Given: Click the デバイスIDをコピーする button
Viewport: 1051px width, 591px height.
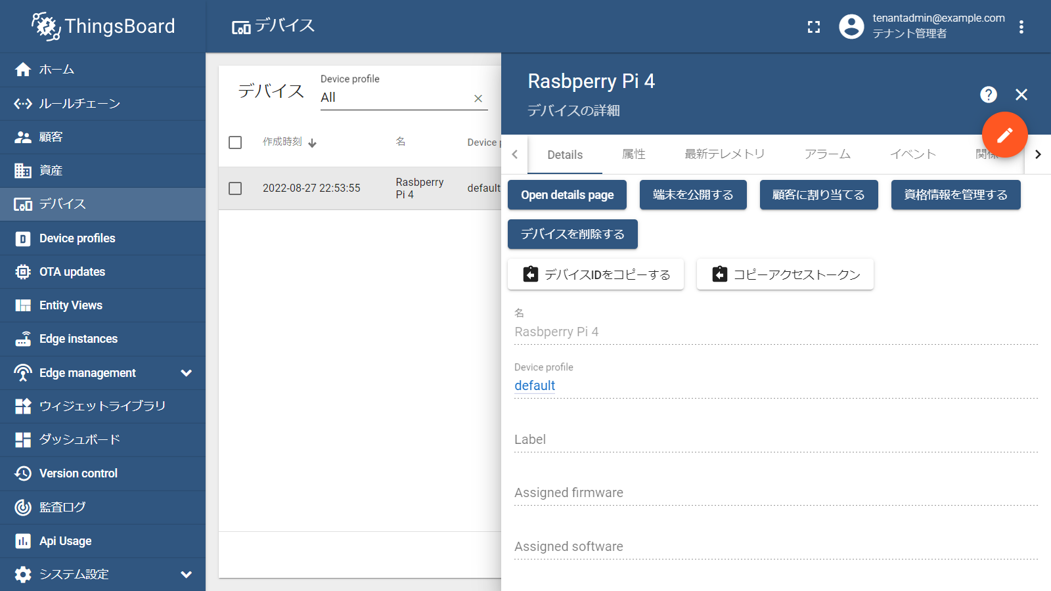Looking at the screenshot, I should pyautogui.click(x=596, y=274).
